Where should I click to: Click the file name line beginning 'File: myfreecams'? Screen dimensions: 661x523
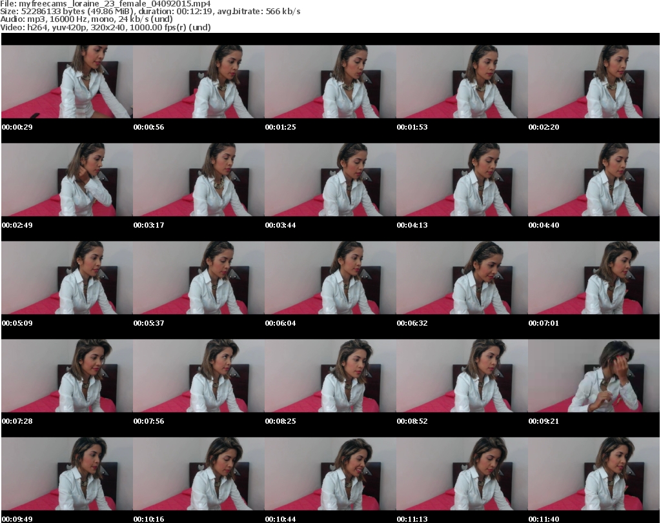click(105, 4)
